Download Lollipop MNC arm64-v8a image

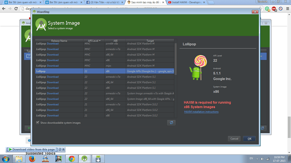point(53,44)
